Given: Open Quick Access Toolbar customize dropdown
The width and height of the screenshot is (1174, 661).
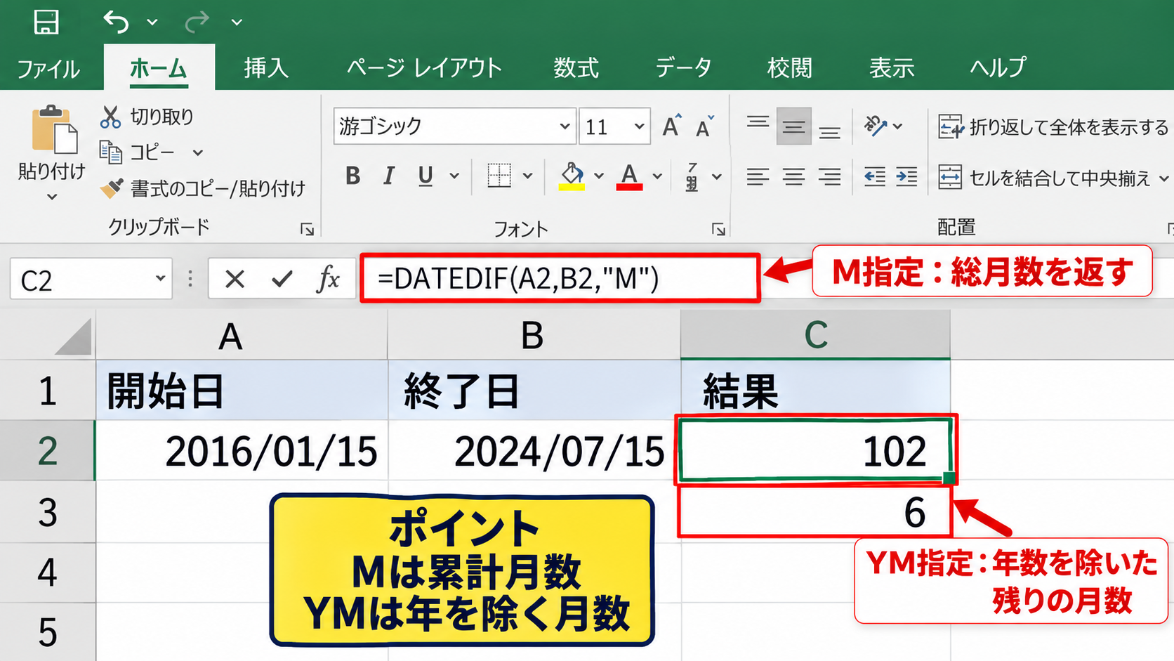Looking at the screenshot, I should [237, 22].
